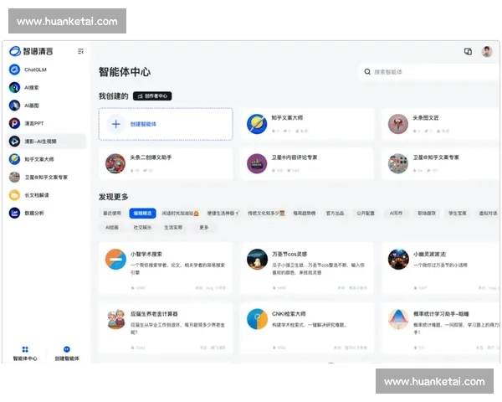Open AI画图 in the sidebar
The image size is (502, 402).
[46, 106]
